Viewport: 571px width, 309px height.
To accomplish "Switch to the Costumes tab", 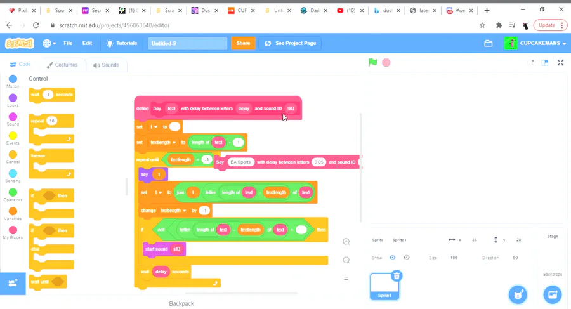I will coord(62,65).
